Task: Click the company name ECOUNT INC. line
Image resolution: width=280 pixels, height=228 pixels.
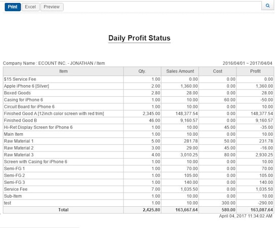Action: 54,63
